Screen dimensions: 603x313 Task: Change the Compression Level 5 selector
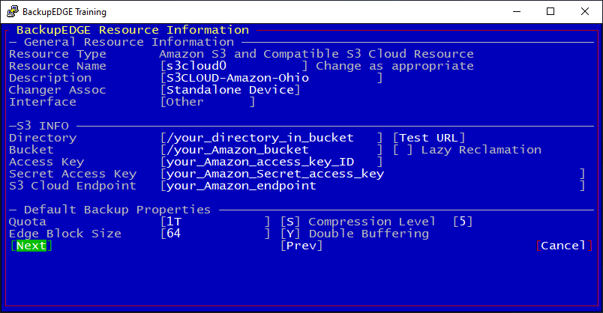(463, 222)
